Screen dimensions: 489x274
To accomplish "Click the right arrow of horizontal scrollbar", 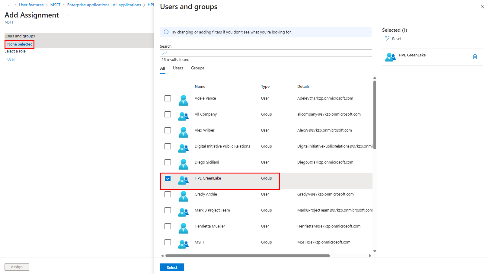I will [x=370, y=256].
